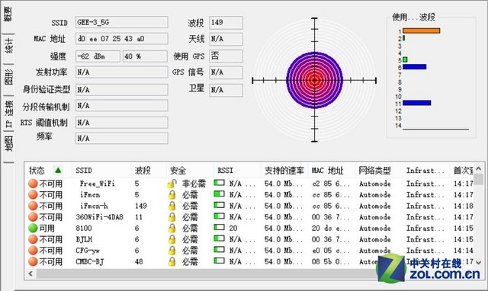The height and width of the screenshot is (291, 488).
Task: Click the padlock icon in 360WiFi-4DA8 row
Action: coord(172,217)
